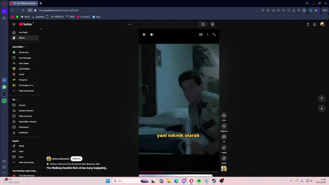This screenshot has height=185, width=329.
Task: Open new tab with plus button
Action: (x=41, y=3)
